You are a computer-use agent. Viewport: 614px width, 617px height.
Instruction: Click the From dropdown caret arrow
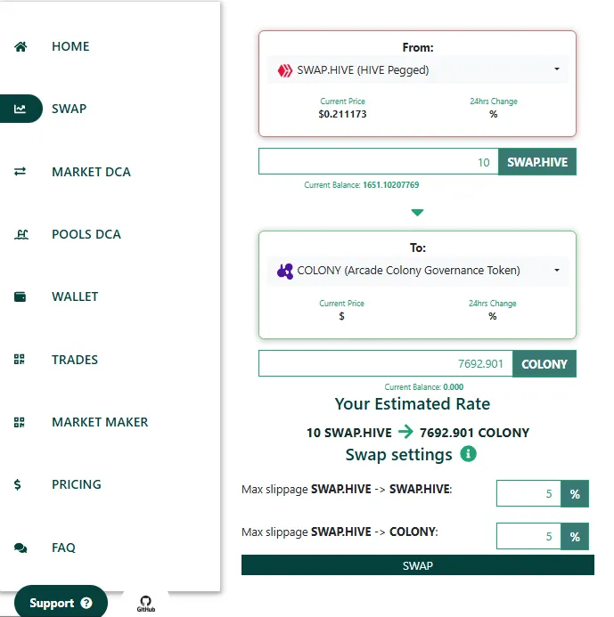[x=556, y=69]
